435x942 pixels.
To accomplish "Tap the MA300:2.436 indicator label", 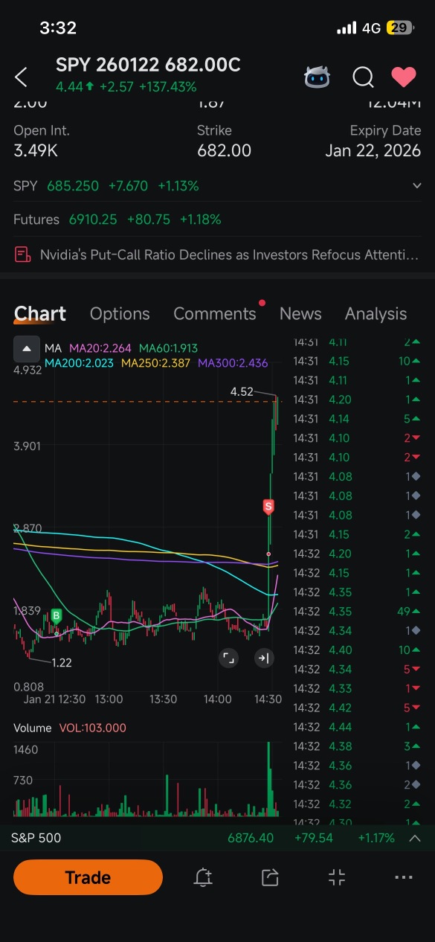I will [232, 363].
